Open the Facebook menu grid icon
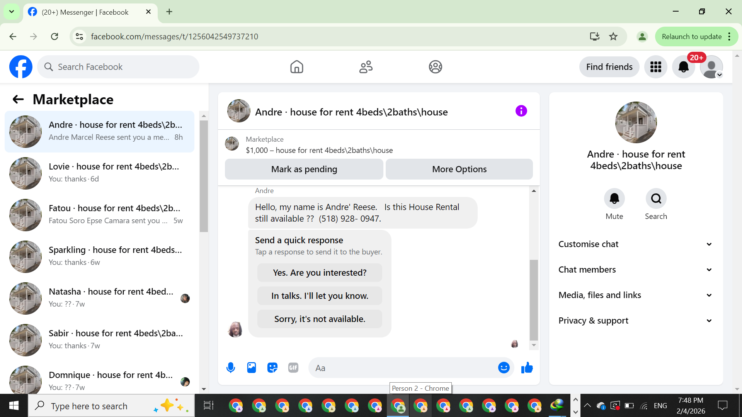Viewport: 742px width, 417px height. click(655, 67)
